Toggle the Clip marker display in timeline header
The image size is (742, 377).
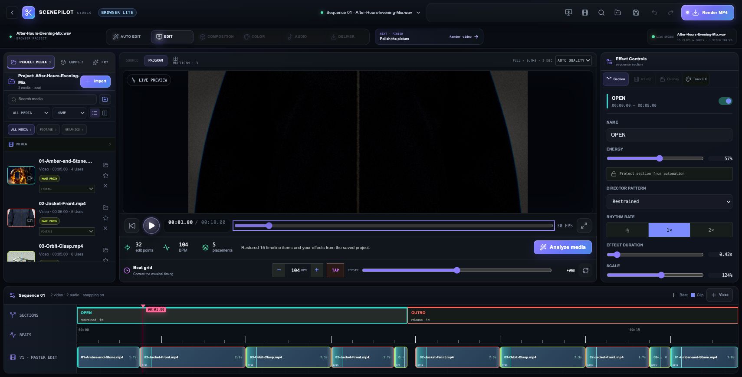pos(697,295)
